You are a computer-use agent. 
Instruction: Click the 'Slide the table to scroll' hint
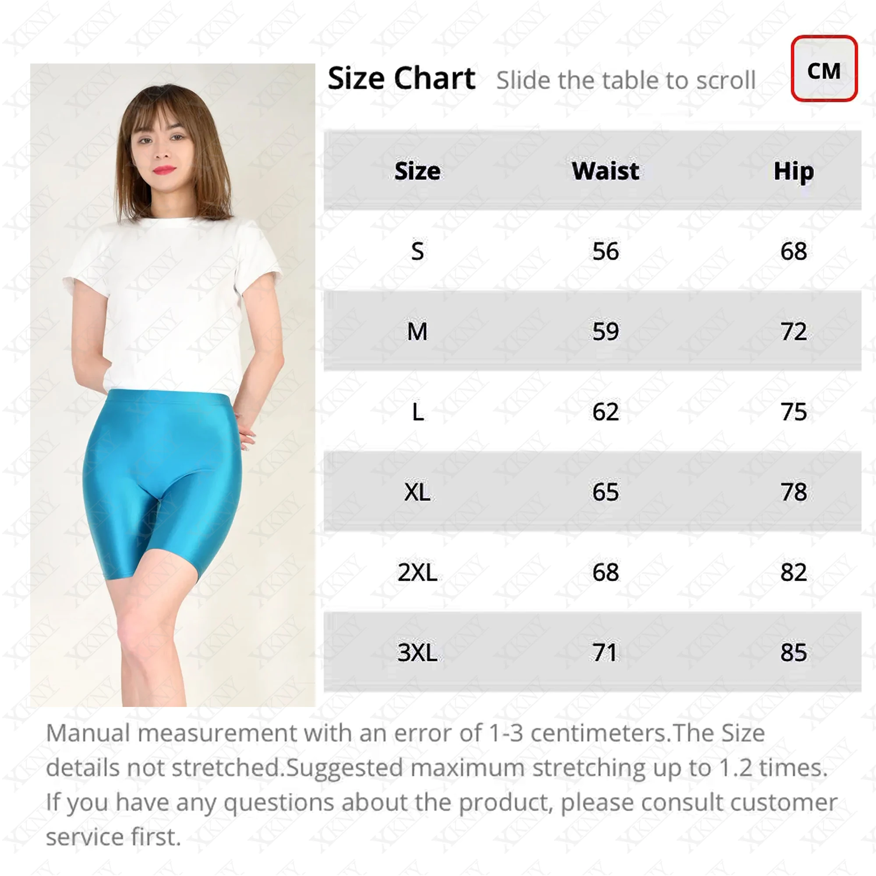click(626, 80)
